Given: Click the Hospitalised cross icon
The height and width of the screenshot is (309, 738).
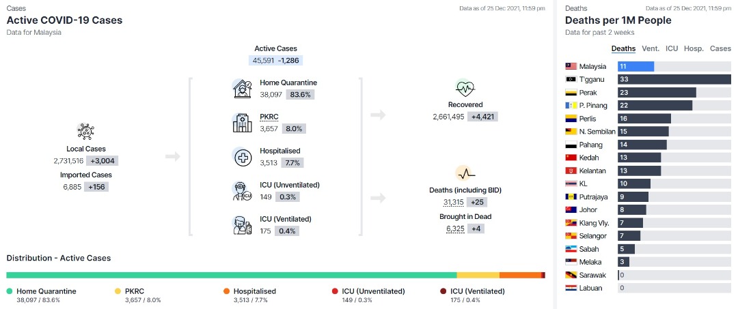Looking at the screenshot, I should [243, 158].
